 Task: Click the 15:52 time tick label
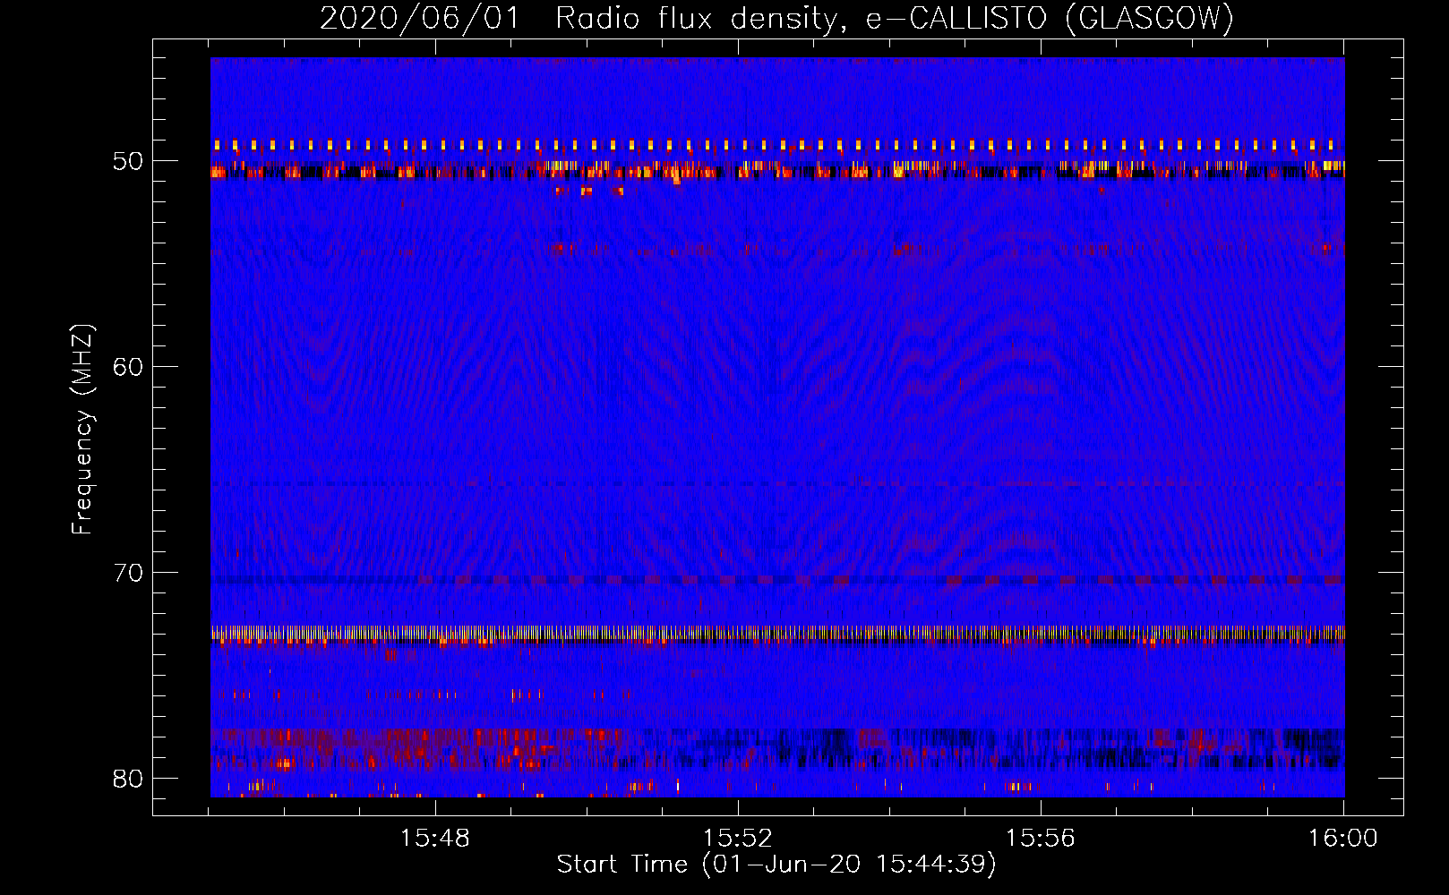738,839
